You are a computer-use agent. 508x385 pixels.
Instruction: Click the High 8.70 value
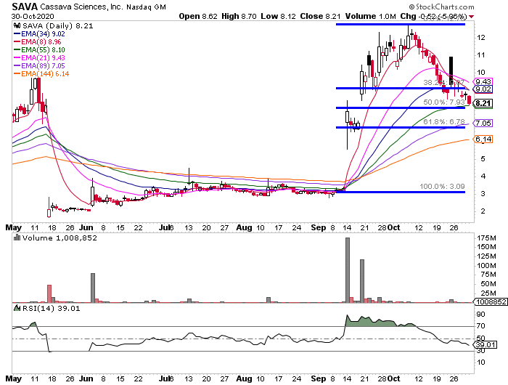(x=239, y=16)
